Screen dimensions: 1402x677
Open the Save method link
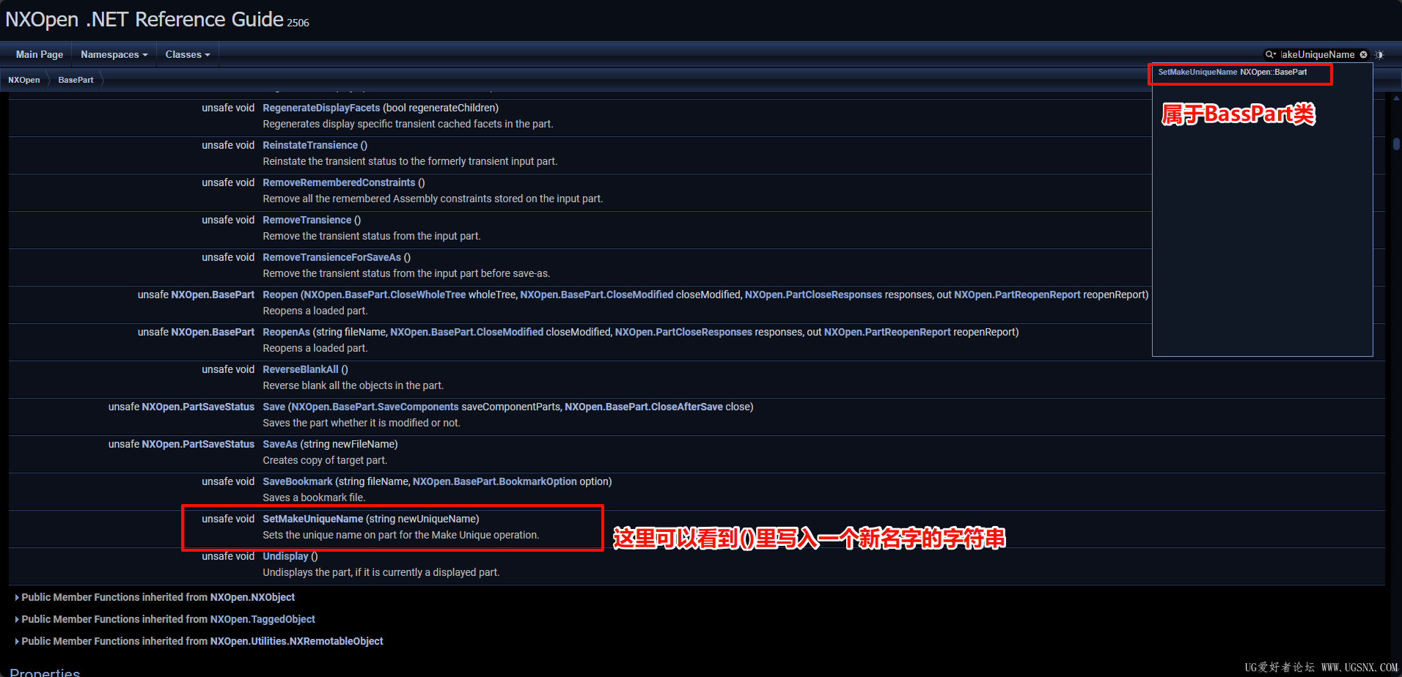click(274, 407)
